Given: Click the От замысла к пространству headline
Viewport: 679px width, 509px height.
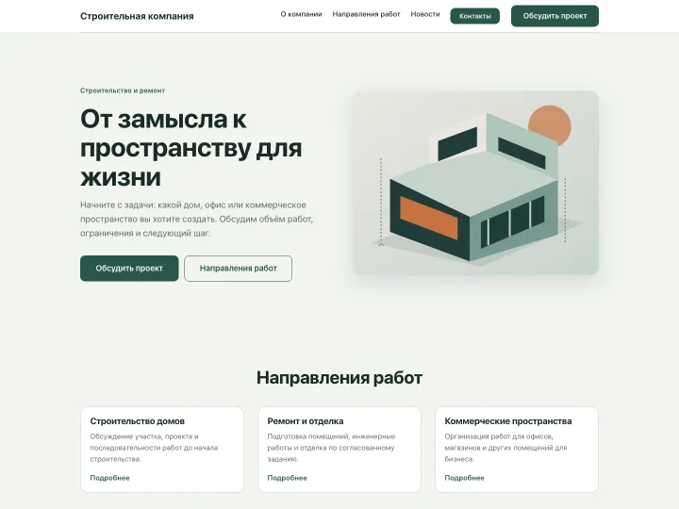Looking at the screenshot, I should point(190,148).
